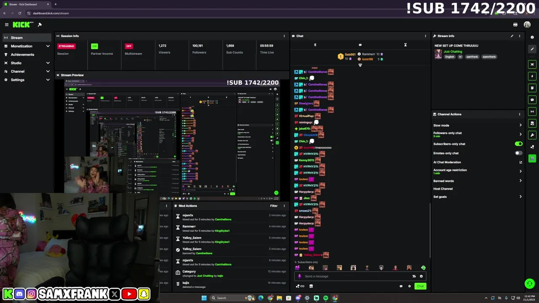
Task: Collapse the top gifters leaderboard arrow
Action: 360,65
